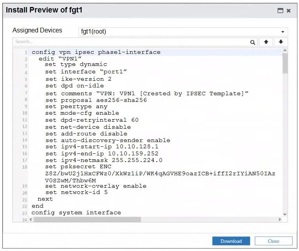The height and width of the screenshot is (251, 299).
Task: Click the line 'set mode-cfg enable'
Action: 82,113
